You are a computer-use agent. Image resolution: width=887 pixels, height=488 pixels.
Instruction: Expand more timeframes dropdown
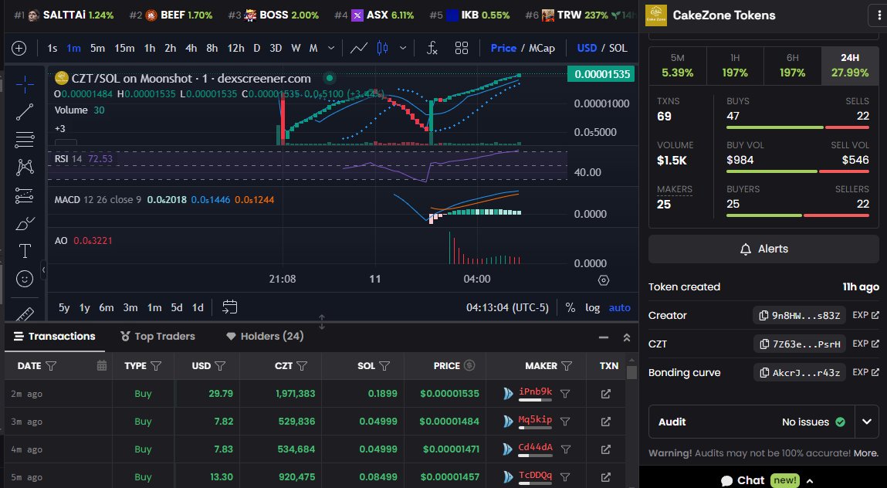click(331, 48)
